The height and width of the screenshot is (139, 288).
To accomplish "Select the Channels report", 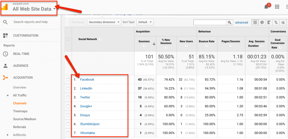I will point(20,103).
